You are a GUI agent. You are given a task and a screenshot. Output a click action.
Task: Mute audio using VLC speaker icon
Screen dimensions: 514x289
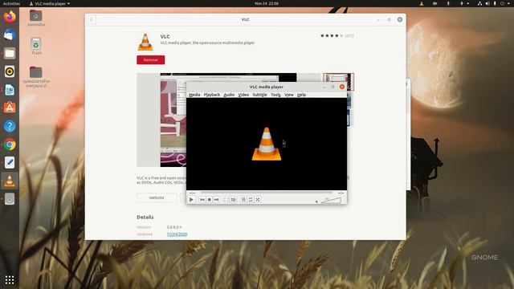316,201
